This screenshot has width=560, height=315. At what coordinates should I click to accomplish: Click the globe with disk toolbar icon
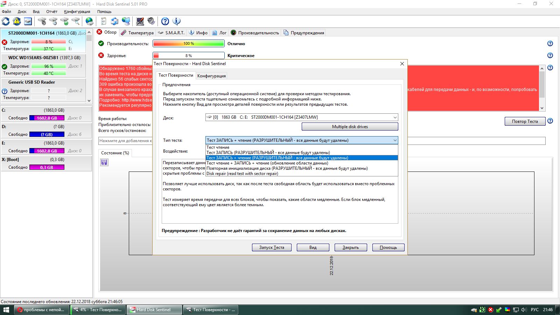click(90, 21)
